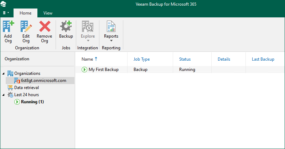Click the 6st8gt.onmicrosoft.com Office icon
Image resolution: width=285 pixels, height=149 pixels.
point(17,81)
